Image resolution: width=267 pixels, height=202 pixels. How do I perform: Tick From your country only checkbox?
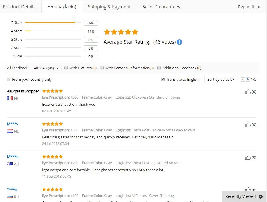click(9, 80)
